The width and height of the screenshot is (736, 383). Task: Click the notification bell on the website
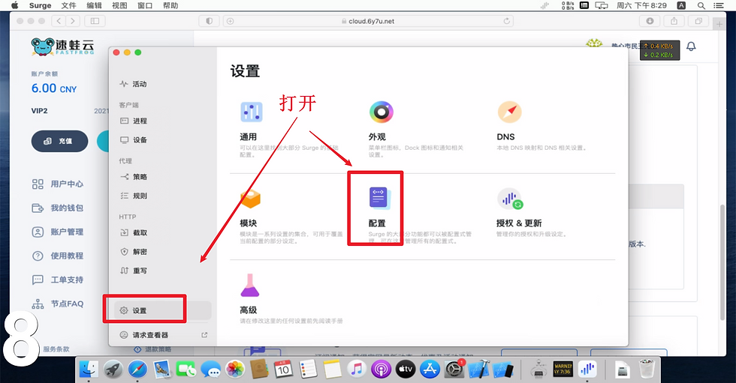(x=691, y=46)
